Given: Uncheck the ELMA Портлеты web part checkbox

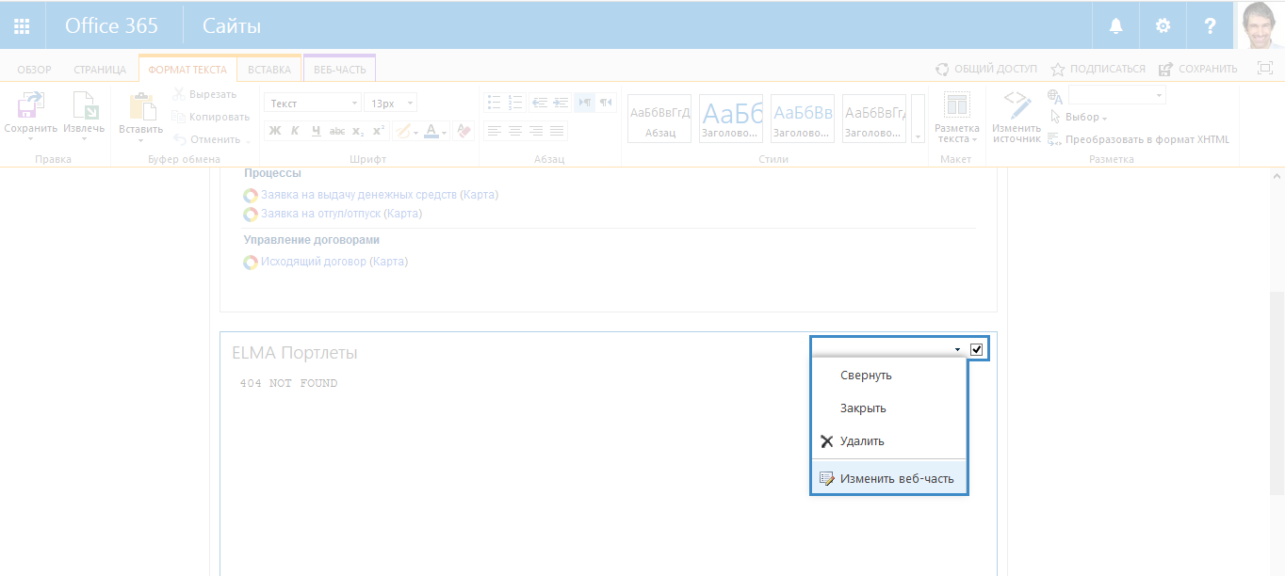Looking at the screenshot, I should pyautogui.click(x=977, y=350).
